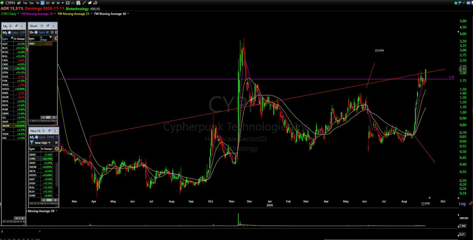Screen dimensions: 473x240
Task: Click move icon in Short panel header
Action: [x=42, y=26]
